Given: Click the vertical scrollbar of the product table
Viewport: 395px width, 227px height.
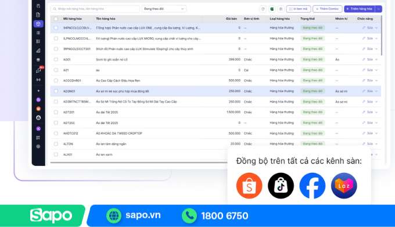Looking at the screenshot, I should [x=382, y=36].
